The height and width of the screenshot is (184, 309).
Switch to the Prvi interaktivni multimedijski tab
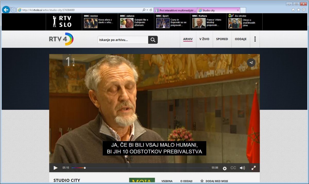pyautogui.click(x=176, y=10)
